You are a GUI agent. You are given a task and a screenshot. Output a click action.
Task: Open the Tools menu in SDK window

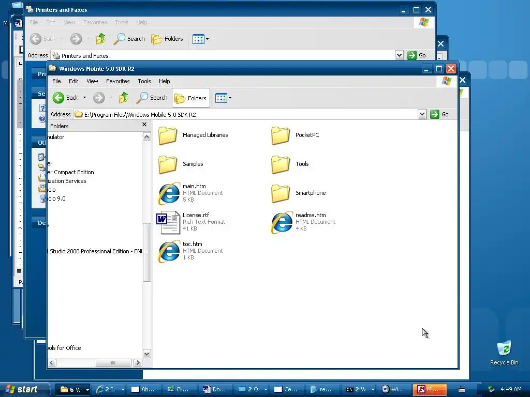pyautogui.click(x=144, y=81)
